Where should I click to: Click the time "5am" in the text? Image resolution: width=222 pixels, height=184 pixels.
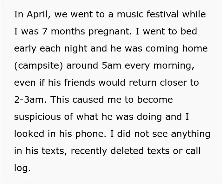111,65
